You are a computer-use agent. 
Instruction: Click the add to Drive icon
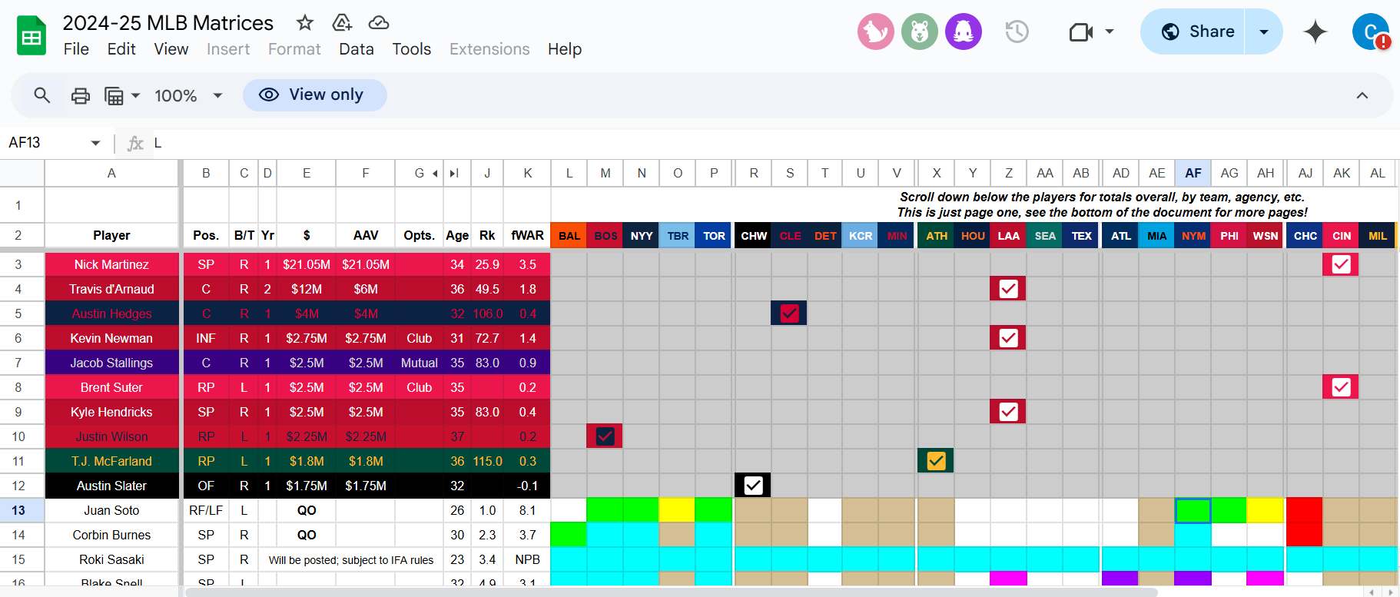342,23
